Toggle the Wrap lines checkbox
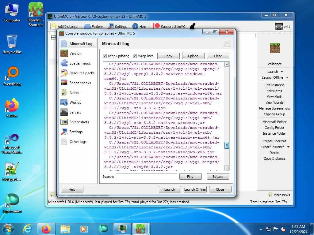 coord(135,56)
